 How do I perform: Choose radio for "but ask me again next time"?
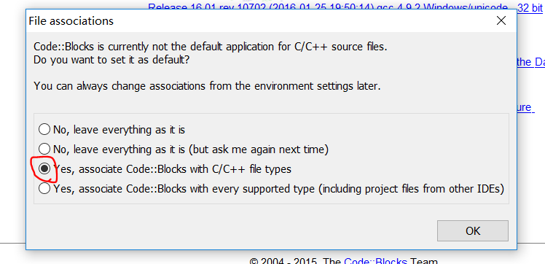[44, 150]
